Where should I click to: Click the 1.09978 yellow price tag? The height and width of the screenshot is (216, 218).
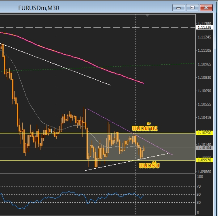pyautogui.click(x=204, y=160)
